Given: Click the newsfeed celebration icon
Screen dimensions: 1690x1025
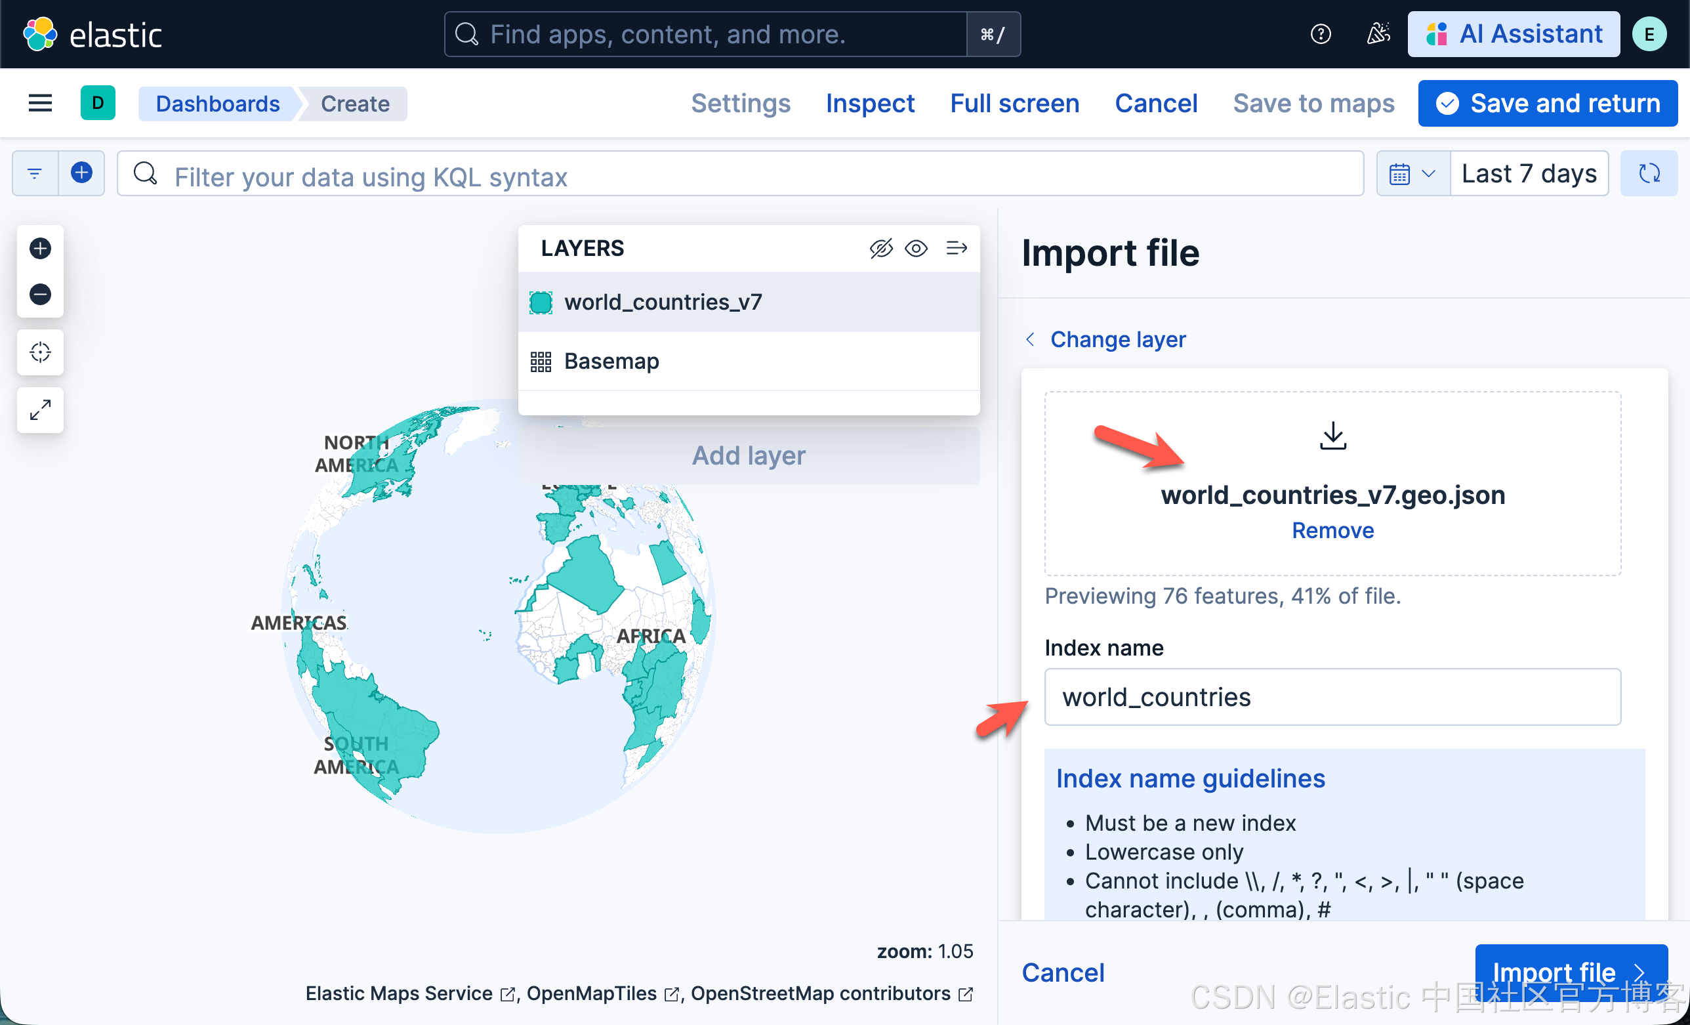Looking at the screenshot, I should [1377, 34].
